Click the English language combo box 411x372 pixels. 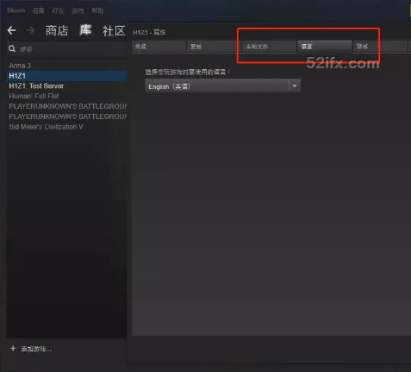223,86
